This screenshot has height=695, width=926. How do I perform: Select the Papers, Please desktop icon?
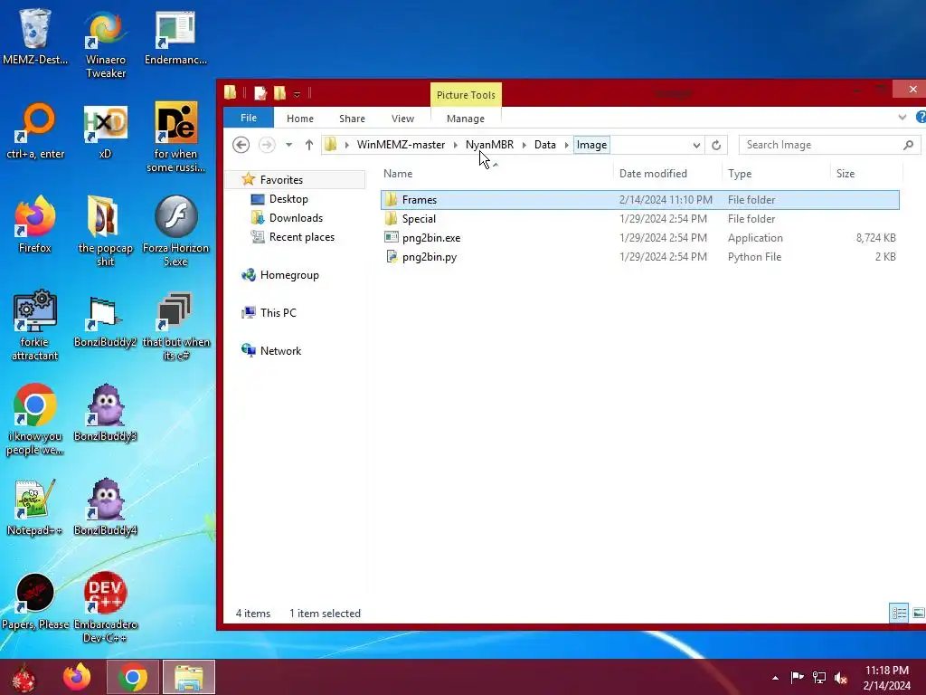[x=35, y=602]
